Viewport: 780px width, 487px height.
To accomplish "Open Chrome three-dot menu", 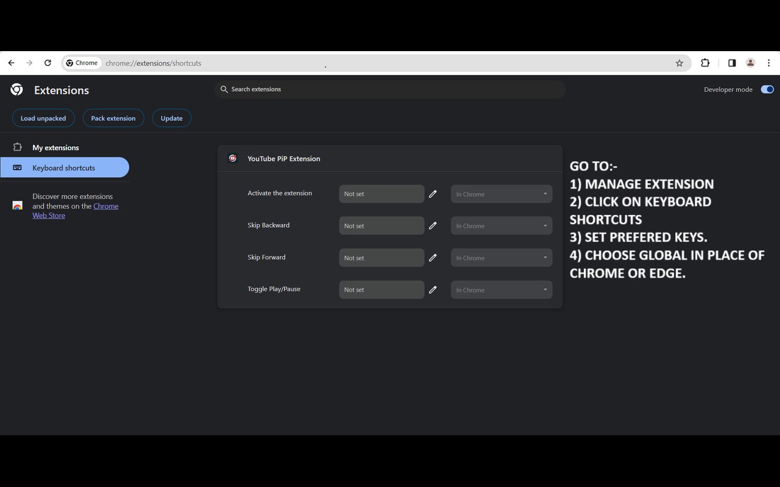I will point(768,63).
